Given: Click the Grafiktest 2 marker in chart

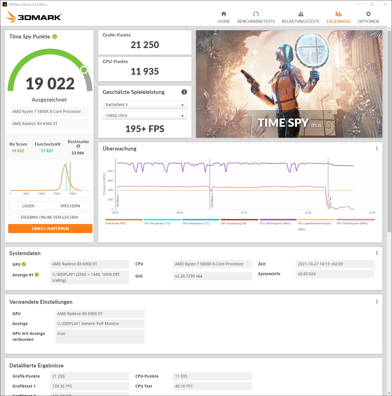Looking at the screenshot, I should click(x=212, y=200).
